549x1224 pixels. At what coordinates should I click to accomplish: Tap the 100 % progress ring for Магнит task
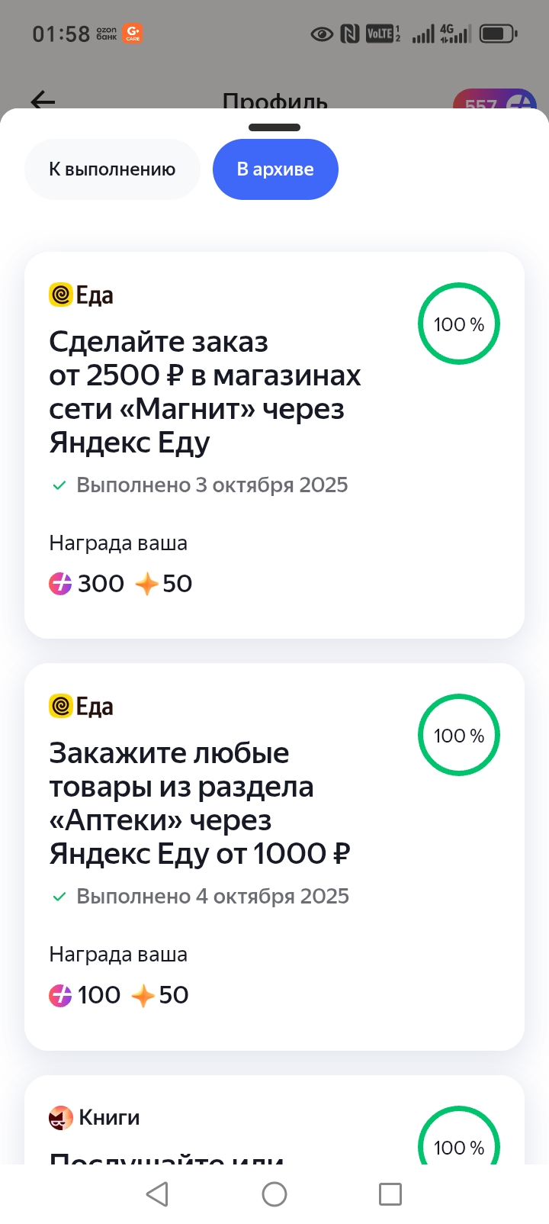coord(459,324)
